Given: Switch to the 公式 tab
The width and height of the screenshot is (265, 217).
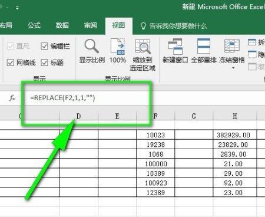Looking at the screenshot, I should (x=34, y=25).
